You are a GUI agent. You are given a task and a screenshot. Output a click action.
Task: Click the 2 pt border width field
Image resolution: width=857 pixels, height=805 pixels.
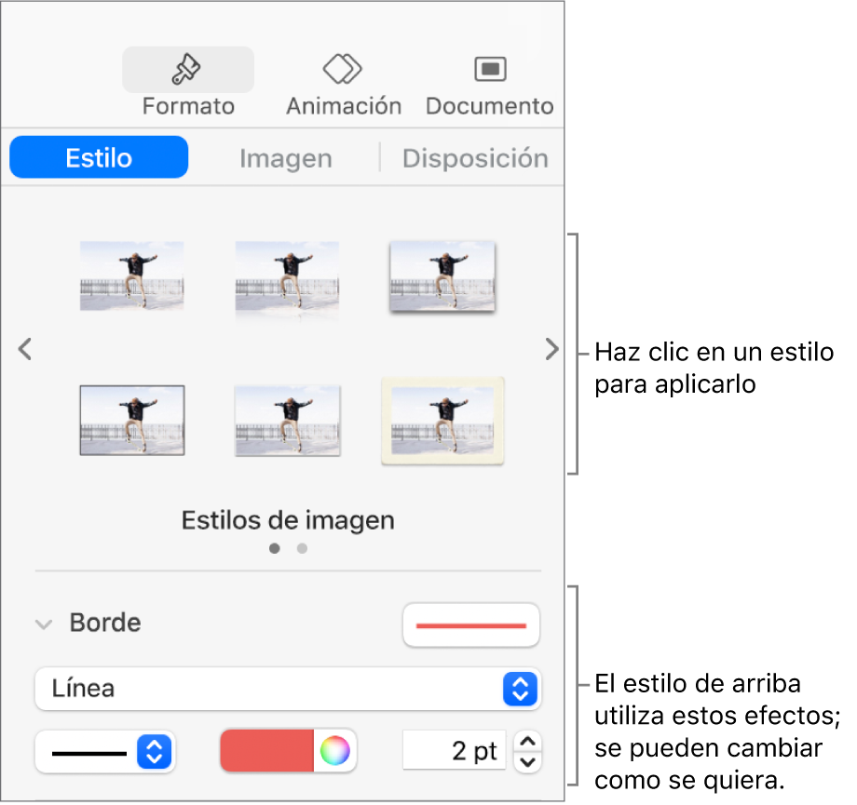point(455,750)
